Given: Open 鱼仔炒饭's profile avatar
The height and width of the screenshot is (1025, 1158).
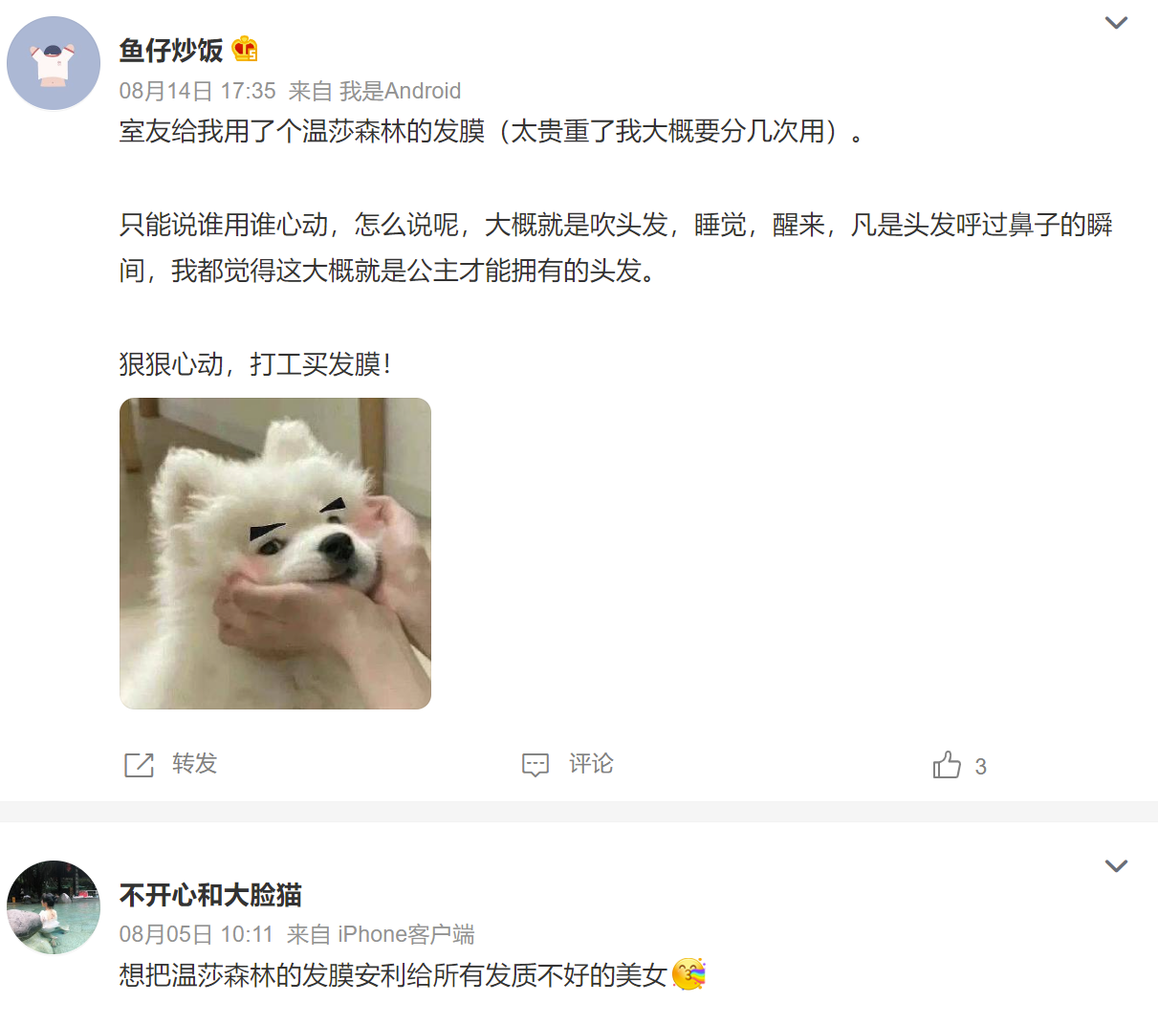Looking at the screenshot, I should 54,63.
